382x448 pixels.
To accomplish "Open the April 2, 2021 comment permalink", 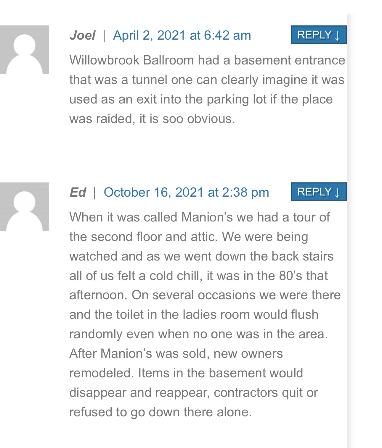I will 182,35.
